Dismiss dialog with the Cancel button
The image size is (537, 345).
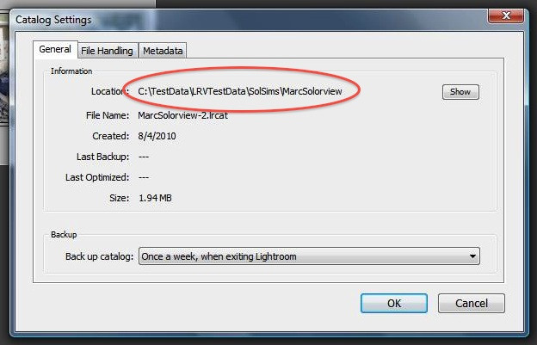tap(472, 303)
